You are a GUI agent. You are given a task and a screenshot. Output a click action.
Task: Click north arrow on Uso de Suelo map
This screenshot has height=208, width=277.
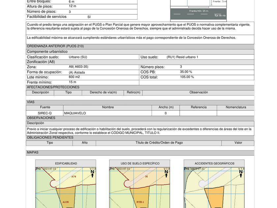click(x=166, y=173)
